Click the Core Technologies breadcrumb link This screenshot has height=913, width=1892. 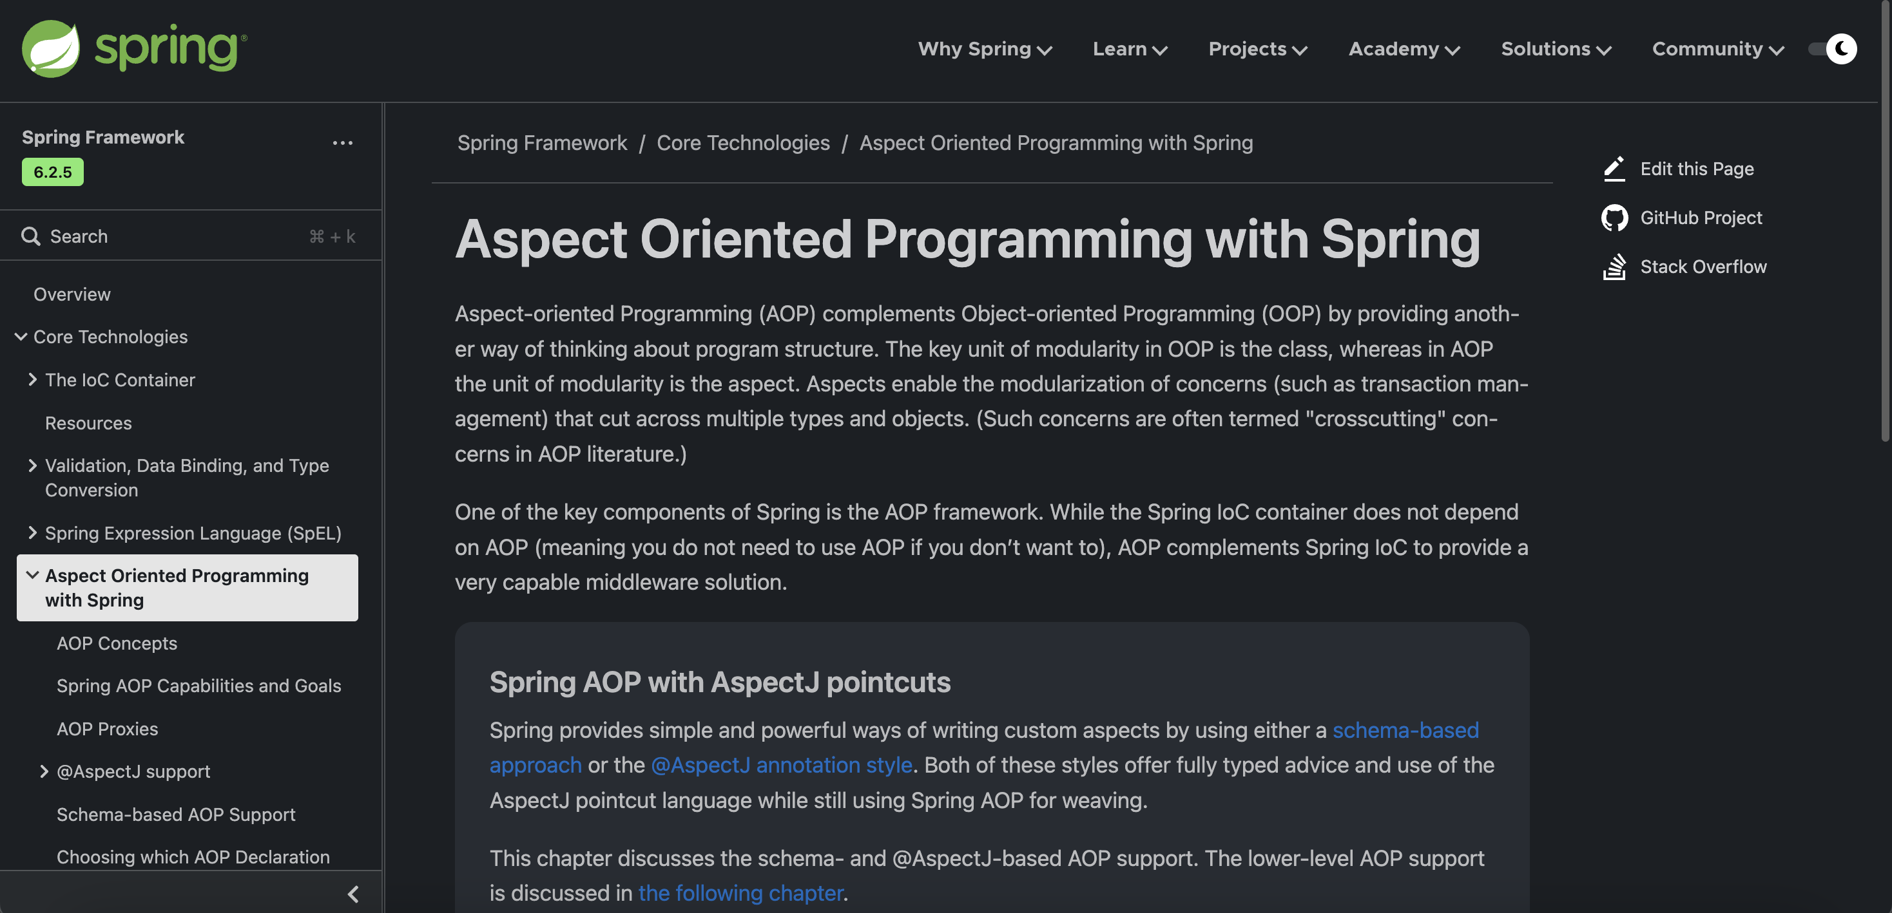(x=742, y=143)
